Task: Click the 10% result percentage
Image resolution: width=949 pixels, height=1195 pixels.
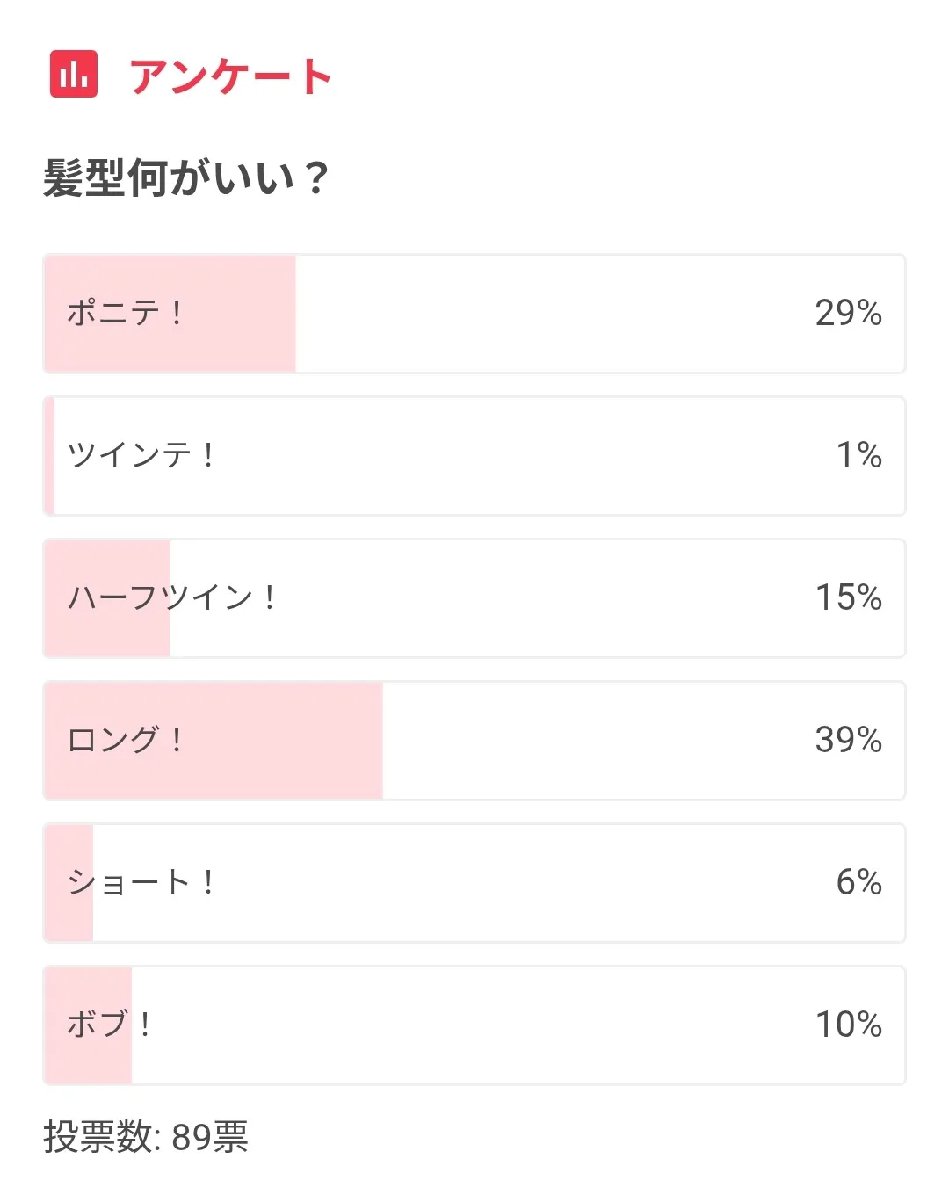Action: (848, 1025)
